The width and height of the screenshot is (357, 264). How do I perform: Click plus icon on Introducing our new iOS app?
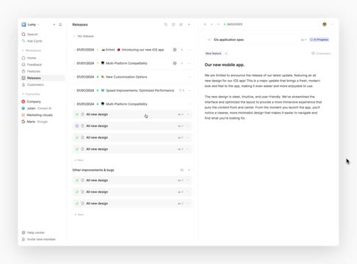[x=181, y=50]
